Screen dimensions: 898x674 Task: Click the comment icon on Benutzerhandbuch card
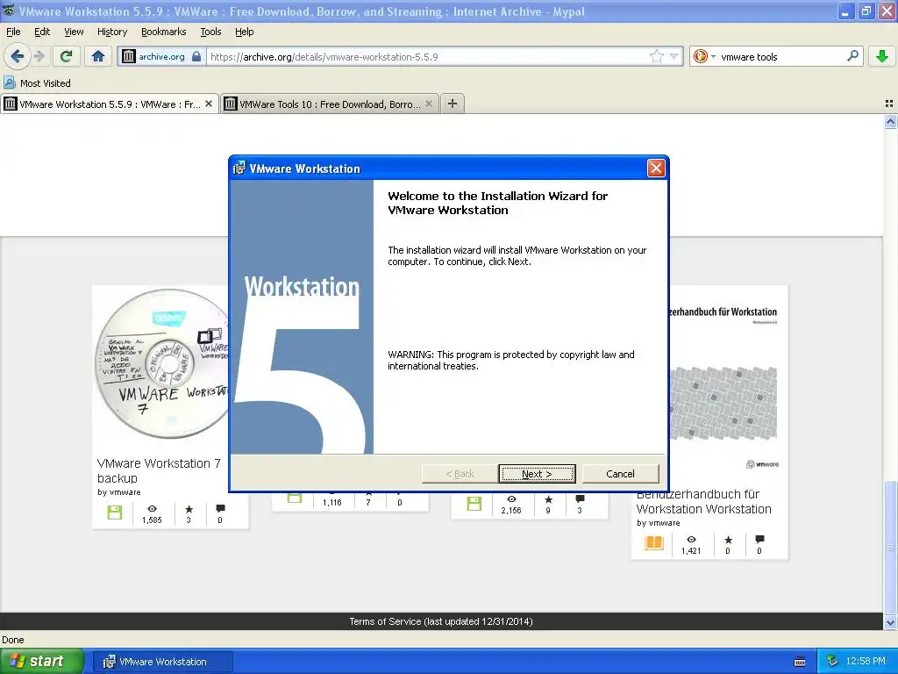click(x=759, y=540)
